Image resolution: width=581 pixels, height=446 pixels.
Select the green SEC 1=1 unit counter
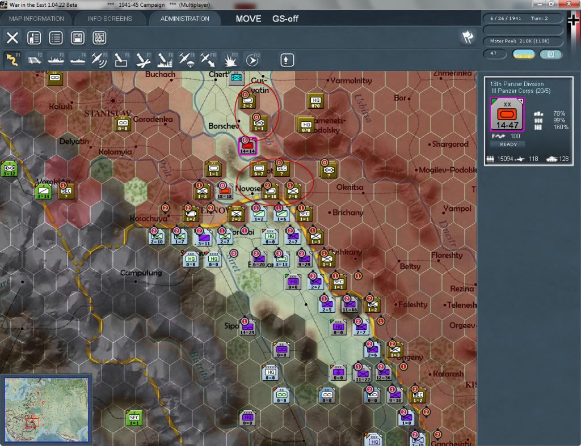[134, 418]
